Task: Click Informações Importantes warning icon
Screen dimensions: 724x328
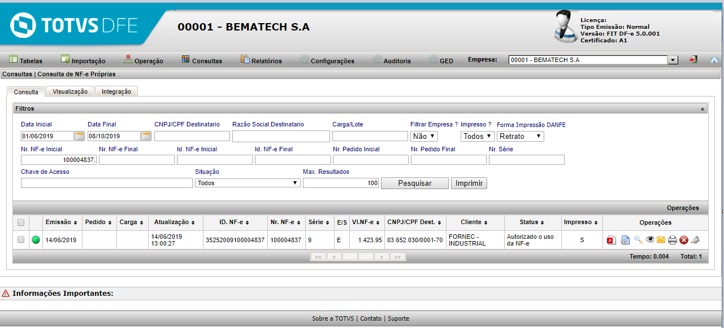Action: (6, 294)
